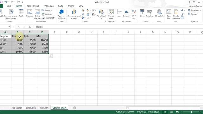Image resolution: width=203 pixels, height=114 pixels.
Task: Open the Signature Line dropdown
Action: (x=185, y=14)
